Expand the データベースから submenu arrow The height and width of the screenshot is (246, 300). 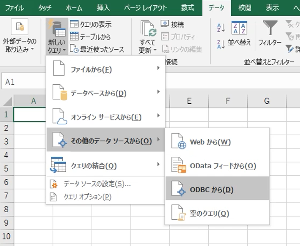(x=158, y=91)
